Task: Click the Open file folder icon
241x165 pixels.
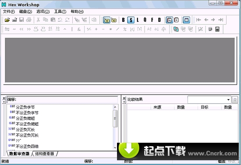Action: [7, 20]
